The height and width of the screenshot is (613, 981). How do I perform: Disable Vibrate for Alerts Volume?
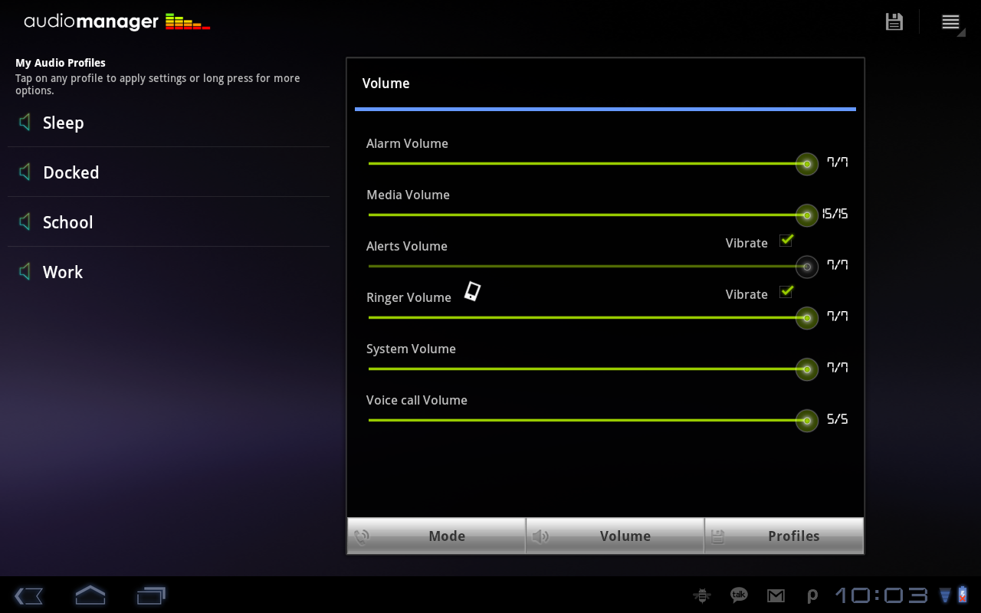pyautogui.click(x=786, y=240)
